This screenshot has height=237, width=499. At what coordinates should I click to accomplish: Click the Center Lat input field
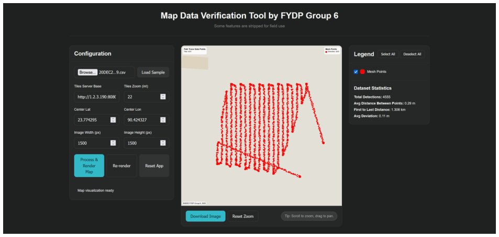(97, 120)
